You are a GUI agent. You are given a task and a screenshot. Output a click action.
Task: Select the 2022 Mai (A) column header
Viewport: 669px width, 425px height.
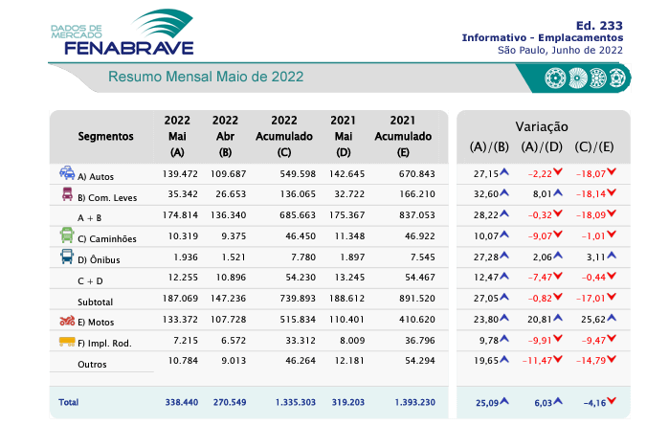coord(176,135)
